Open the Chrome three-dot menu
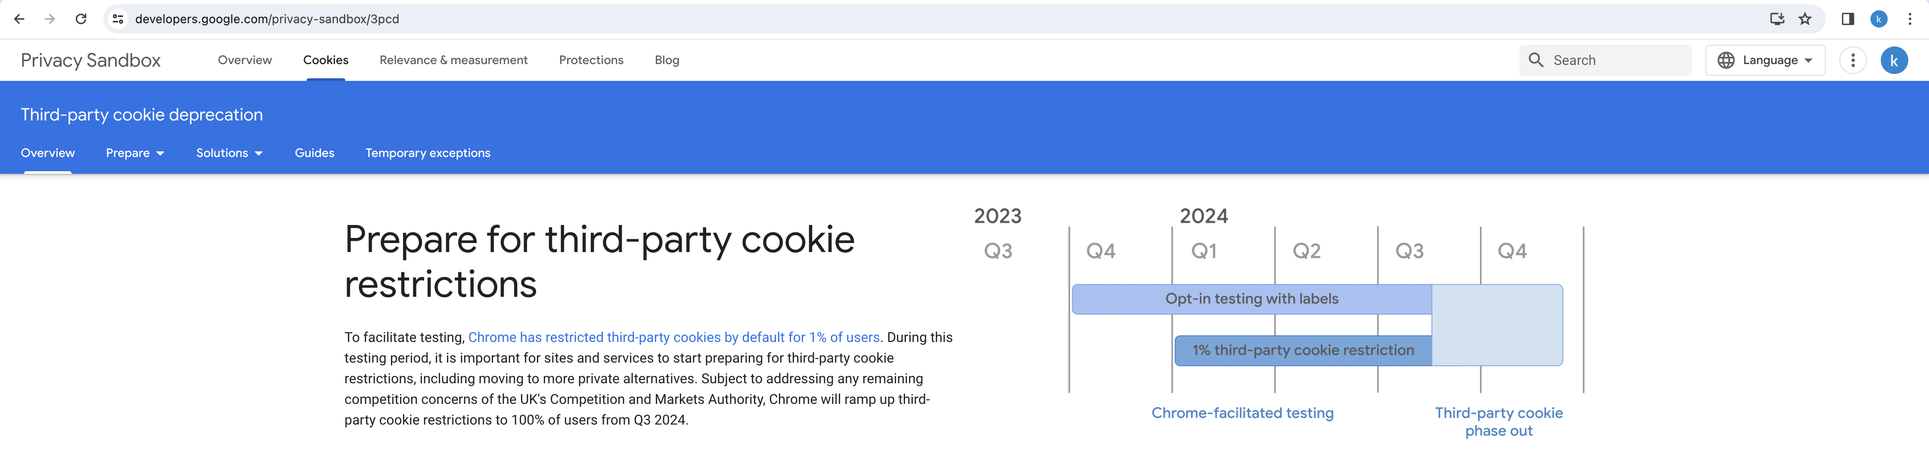This screenshot has height=468, width=1929. [x=1910, y=18]
